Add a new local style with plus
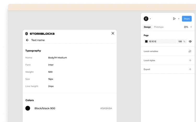This screenshot has width=196, height=122. [x=190, y=60]
